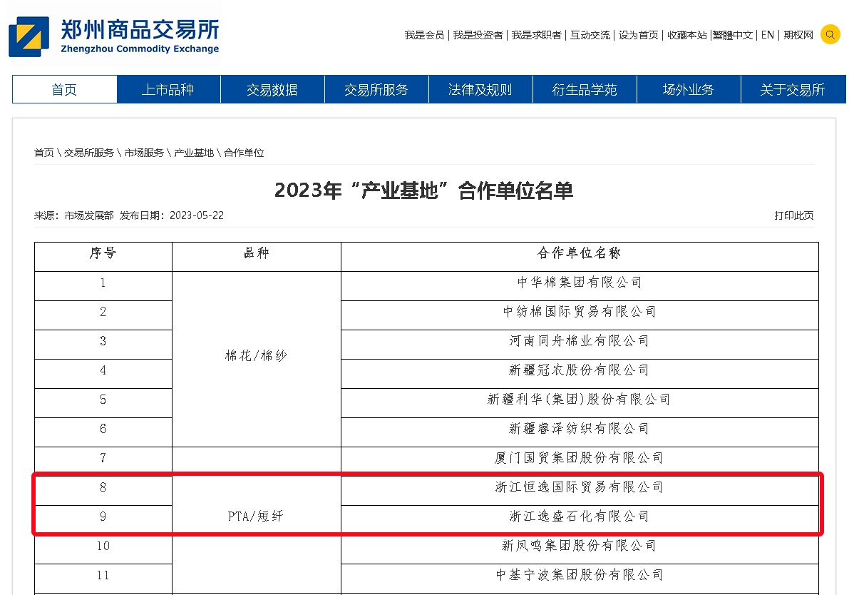Open 衍生品学苑 navigation item
Screen dimensions: 849x595
(x=585, y=90)
